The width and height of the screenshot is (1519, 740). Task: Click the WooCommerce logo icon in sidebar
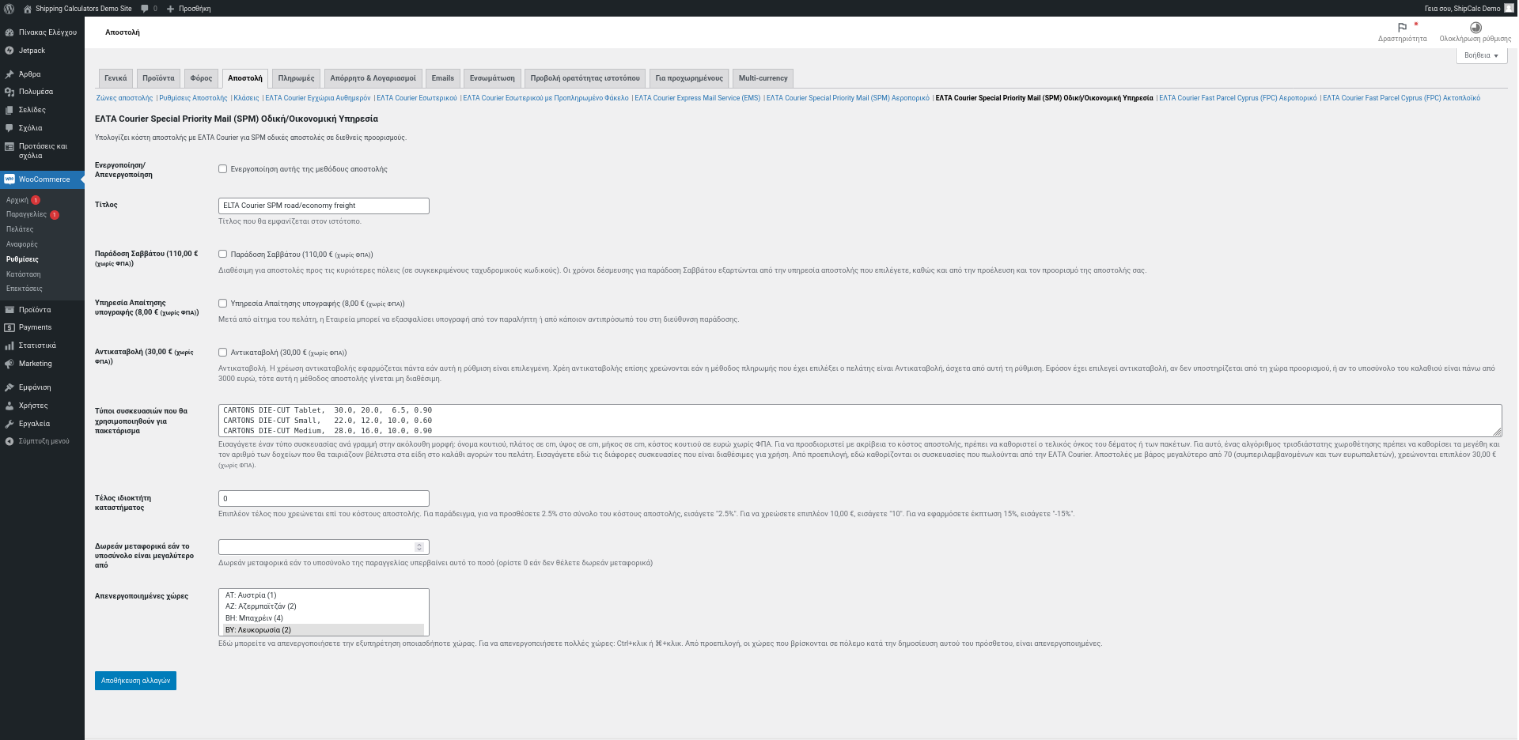click(9, 179)
